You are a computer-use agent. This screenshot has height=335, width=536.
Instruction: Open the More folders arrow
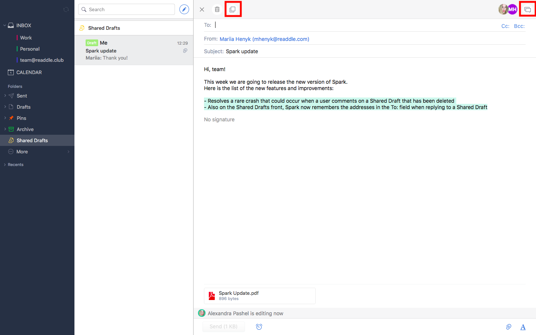point(68,151)
